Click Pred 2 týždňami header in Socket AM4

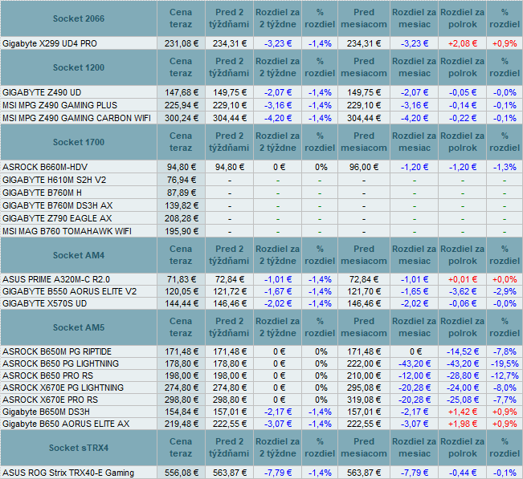point(229,255)
